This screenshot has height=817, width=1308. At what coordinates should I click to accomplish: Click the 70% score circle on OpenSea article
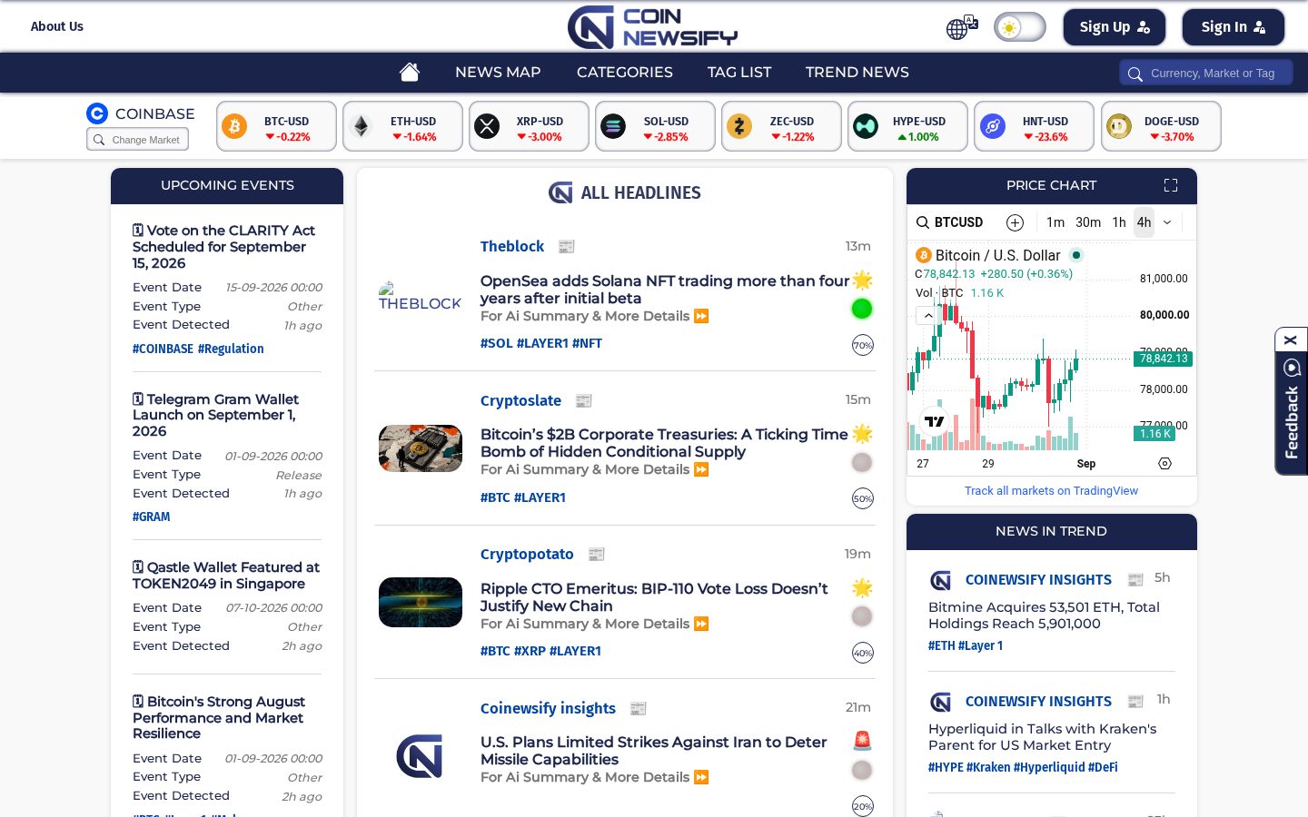(x=863, y=345)
